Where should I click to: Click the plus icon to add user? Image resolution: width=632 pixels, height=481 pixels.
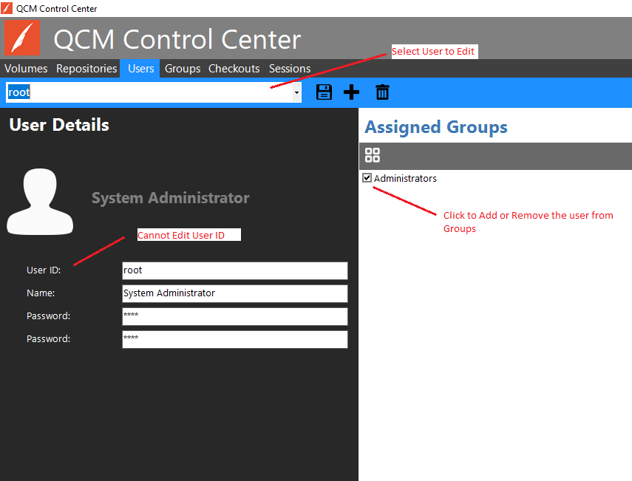(x=352, y=92)
